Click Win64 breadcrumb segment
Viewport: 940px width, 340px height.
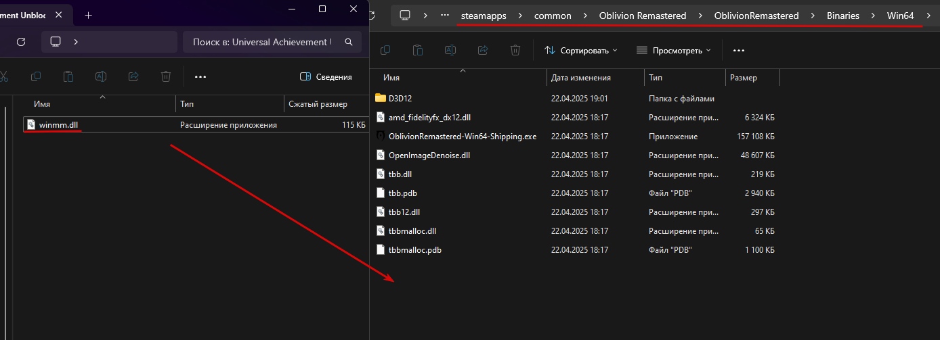click(x=901, y=15)
